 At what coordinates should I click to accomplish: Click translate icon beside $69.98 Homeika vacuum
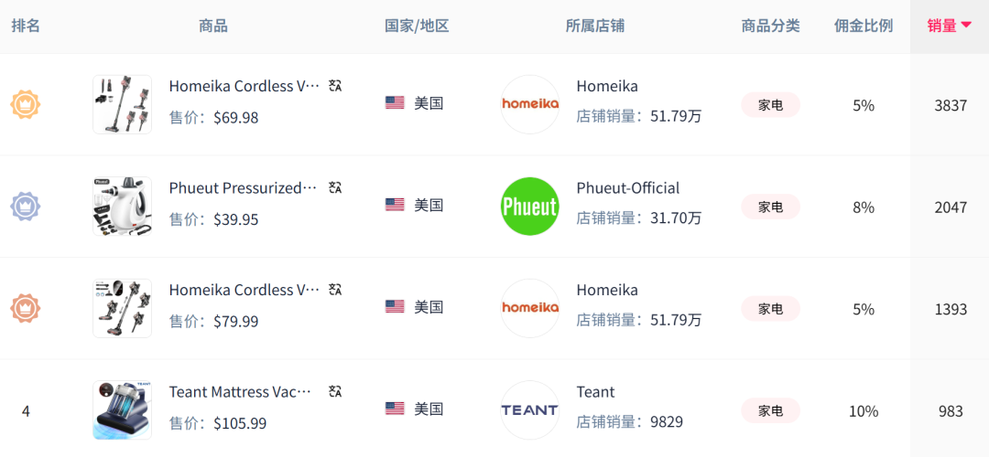336,86
